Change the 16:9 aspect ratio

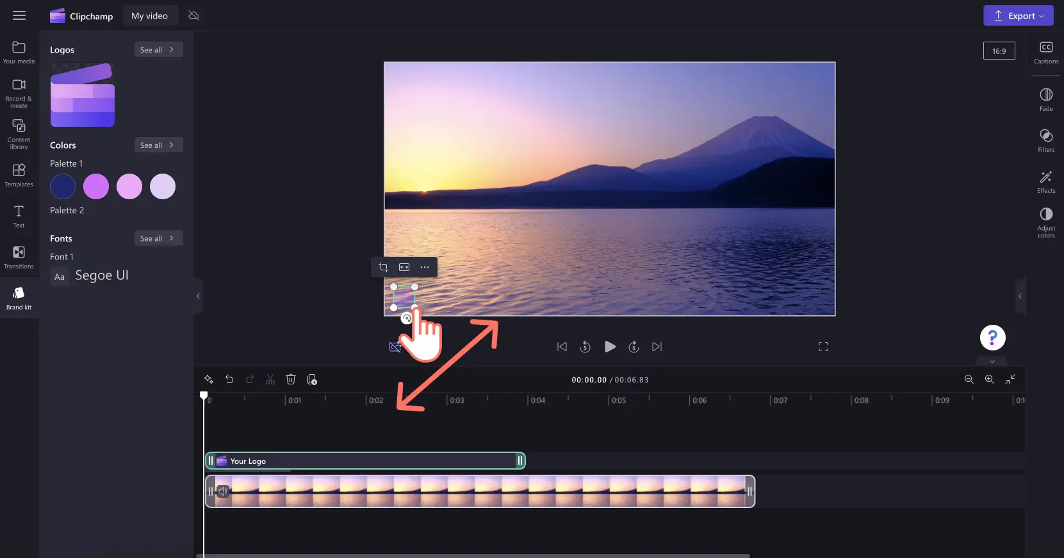pos(999,51)
